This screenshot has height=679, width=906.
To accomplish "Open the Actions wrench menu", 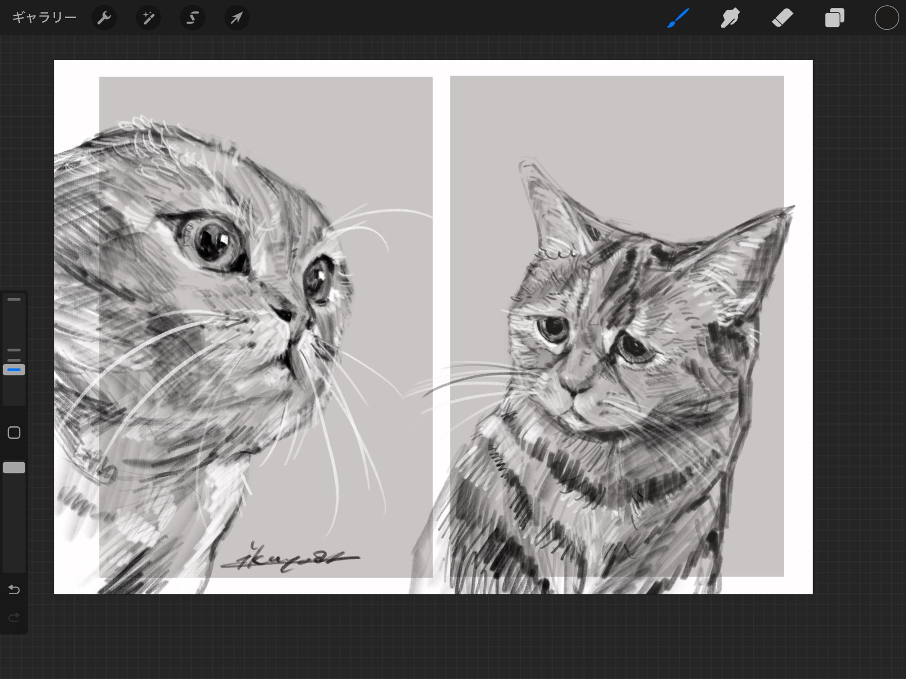I will tap(104, 18).
